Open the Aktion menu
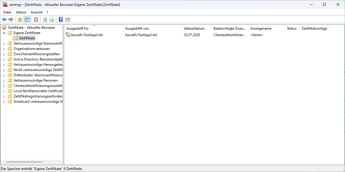This screenshot has width=345, height=172. tap(21, 12)
